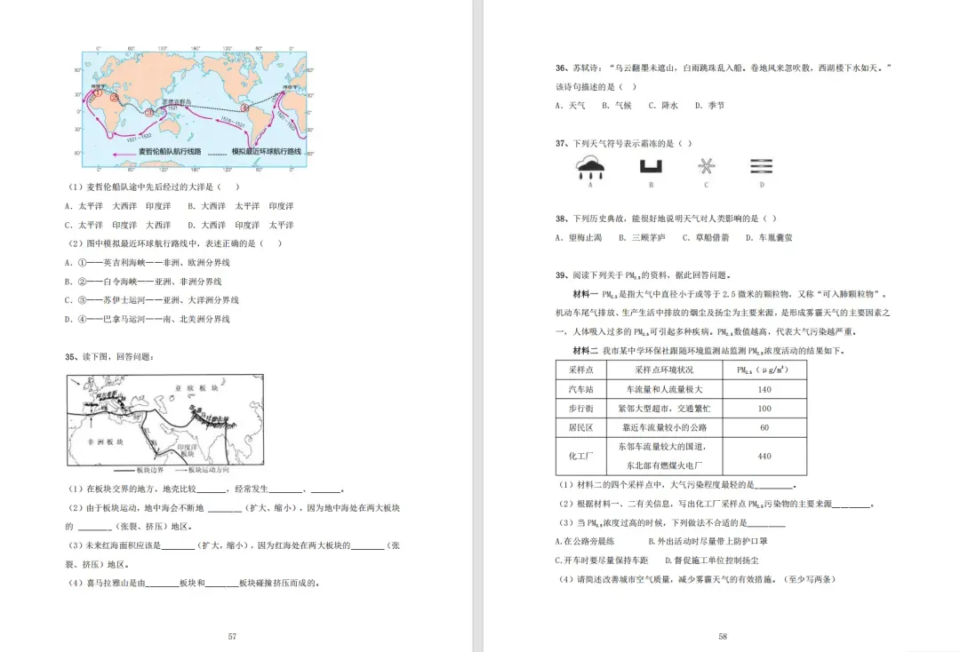Select weather symbol D the fog lines
Image resolution: width=960 pixels, height=652 pixels.
pos(761,167)
